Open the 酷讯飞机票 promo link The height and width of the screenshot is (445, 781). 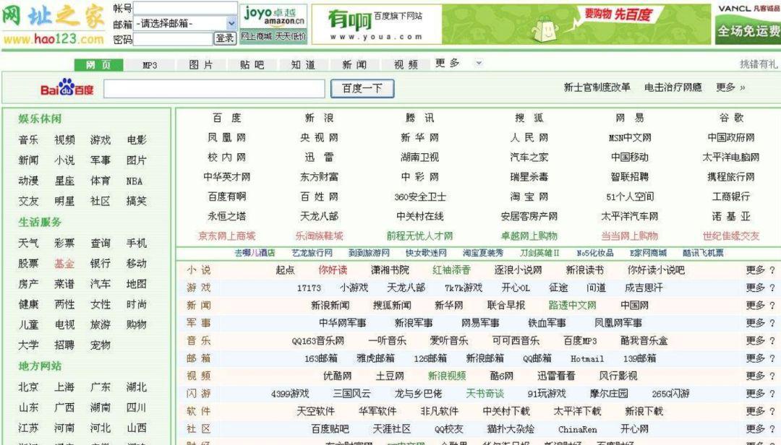pyautogui.click(x=703, y=253)
